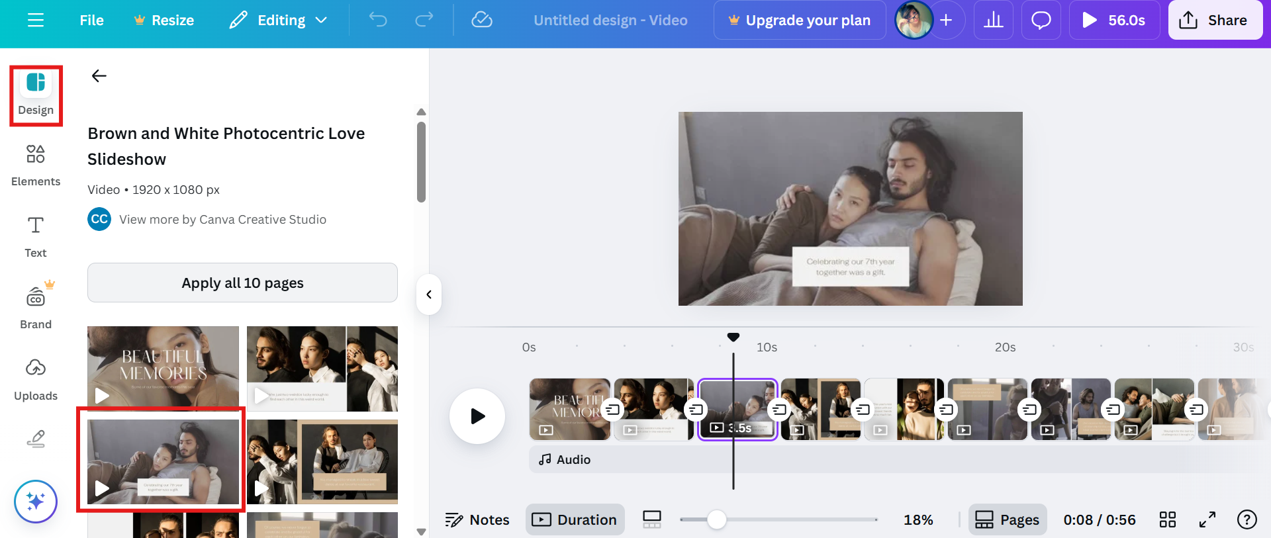Collapse the side panel with the chevron
This screenshot has width=1271, height=538.
point(429,294)
